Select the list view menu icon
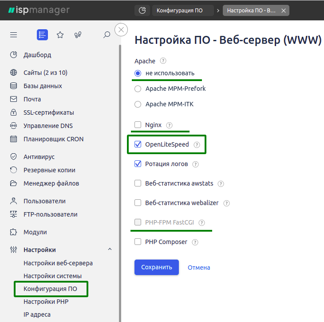 (x=42, y=35)
